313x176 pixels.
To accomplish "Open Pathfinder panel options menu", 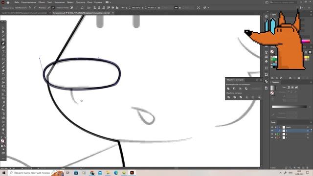I will click(x=261, y=80).
